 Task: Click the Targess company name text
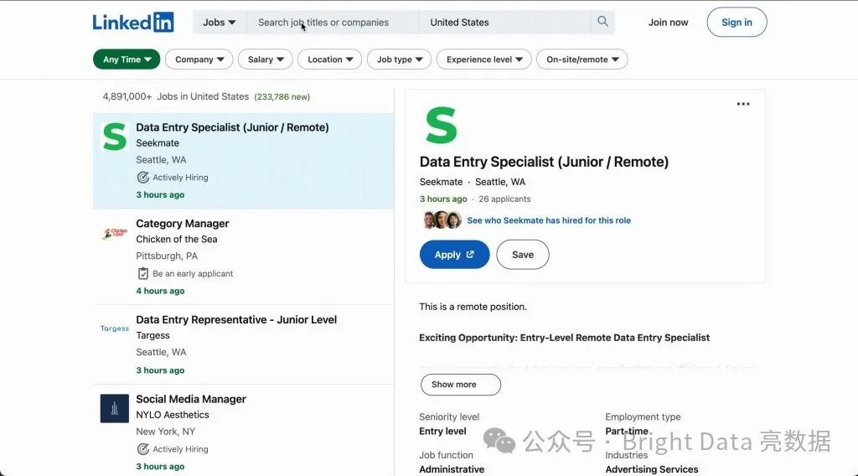click(x=152, y=335)
